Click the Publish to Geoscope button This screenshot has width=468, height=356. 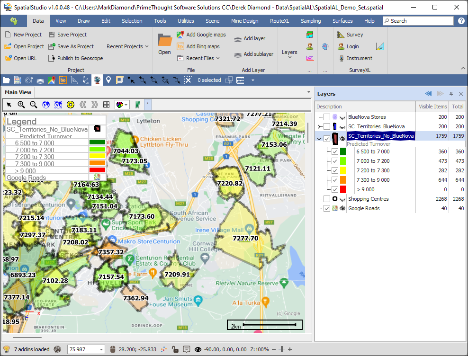75,58
